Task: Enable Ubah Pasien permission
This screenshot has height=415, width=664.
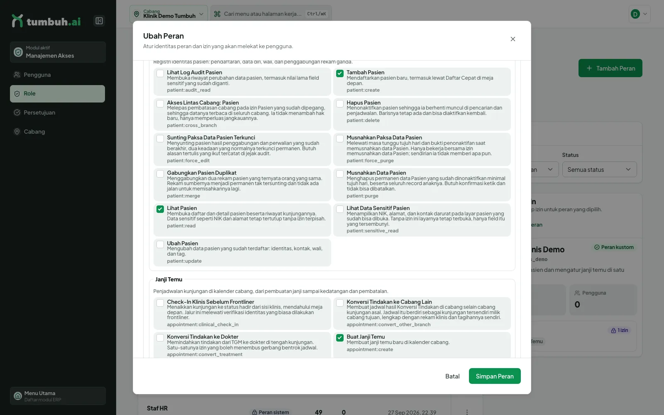Action: pos(160,244)
